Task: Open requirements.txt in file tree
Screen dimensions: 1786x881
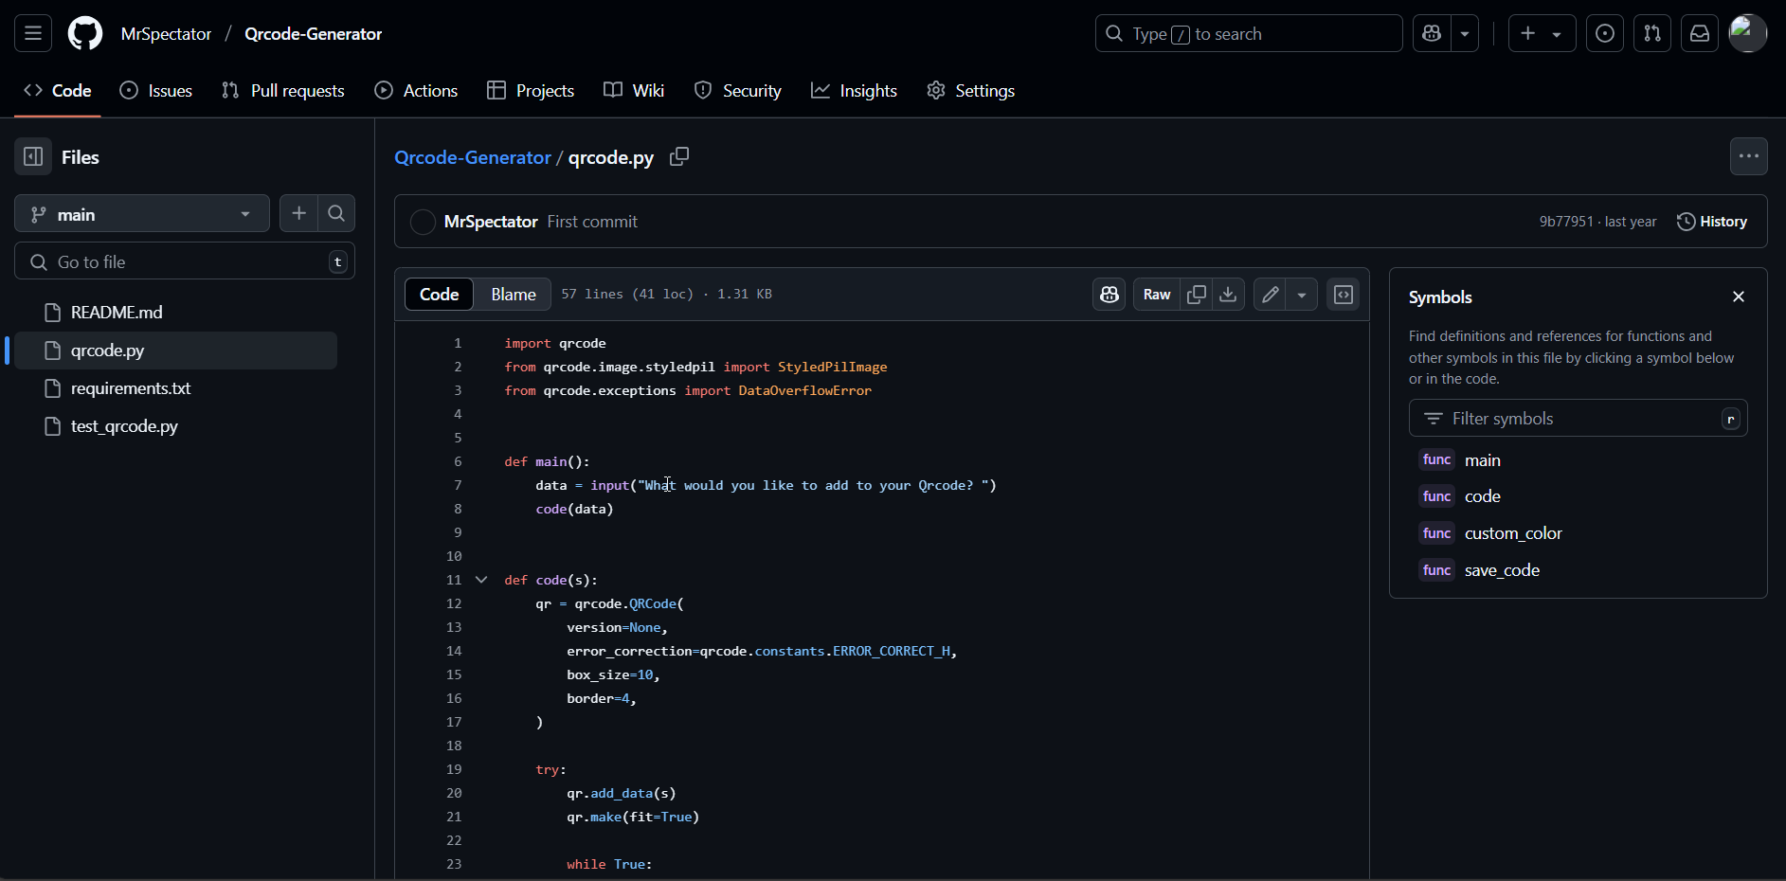Action: pyautogui.click(x=175, y=388)
